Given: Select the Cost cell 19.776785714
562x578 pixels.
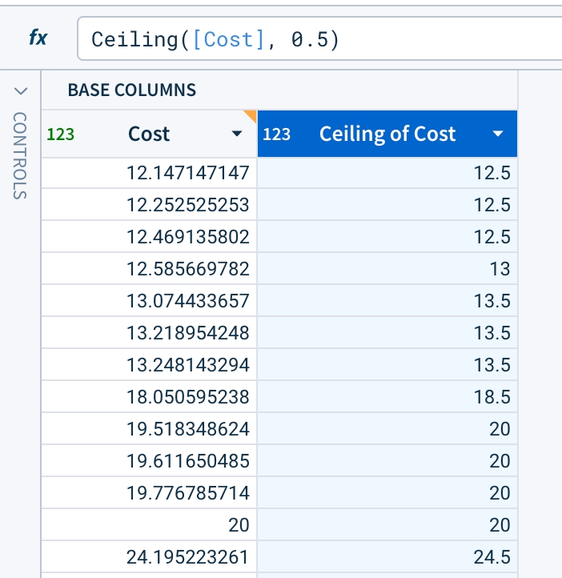Looking at the screenshot, I should click(x=188, y=493).
